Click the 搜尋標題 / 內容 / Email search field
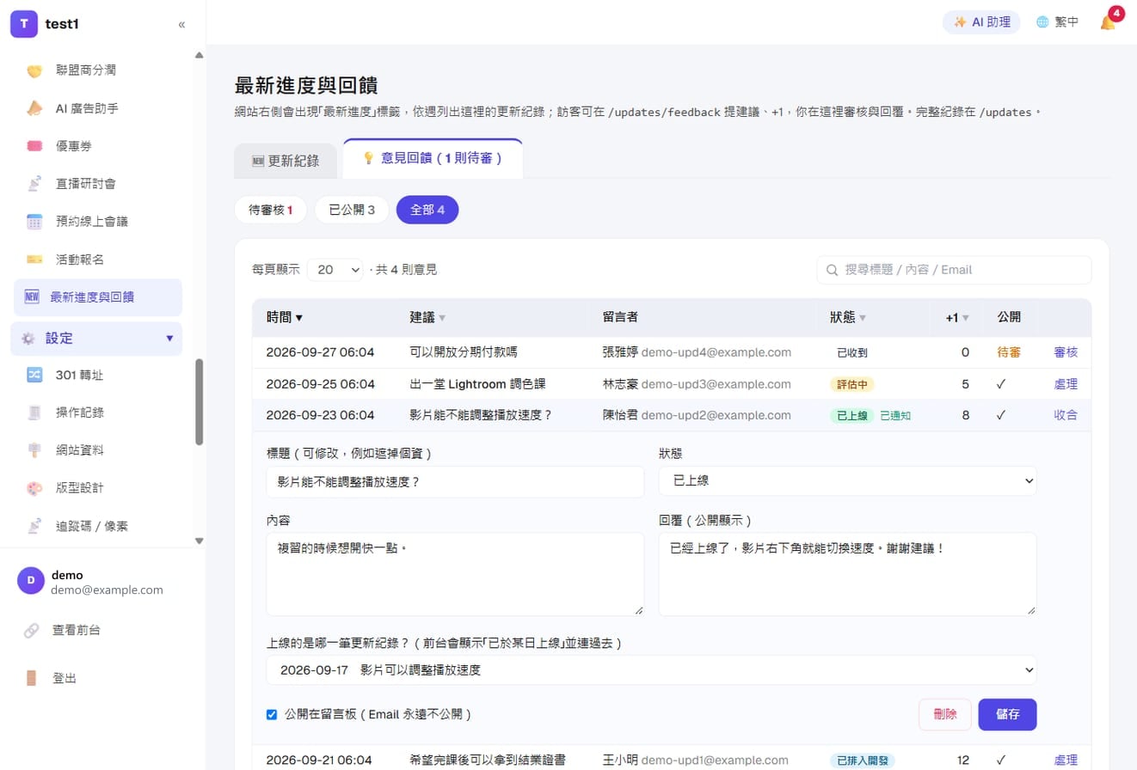The image size is (1137, 770). coord(954,270)
